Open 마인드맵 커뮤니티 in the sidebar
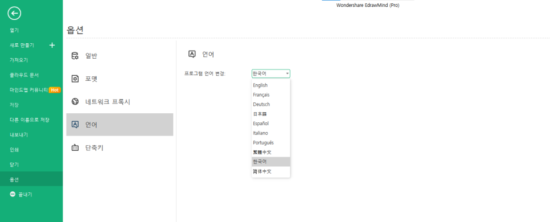This screenshot has height=222, width=550. point(29,90)
